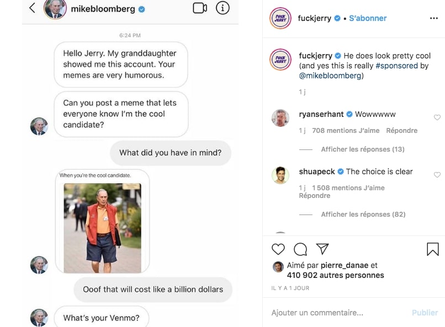
Task: Open post options with the three-dot menu
Action: [435, 18]
